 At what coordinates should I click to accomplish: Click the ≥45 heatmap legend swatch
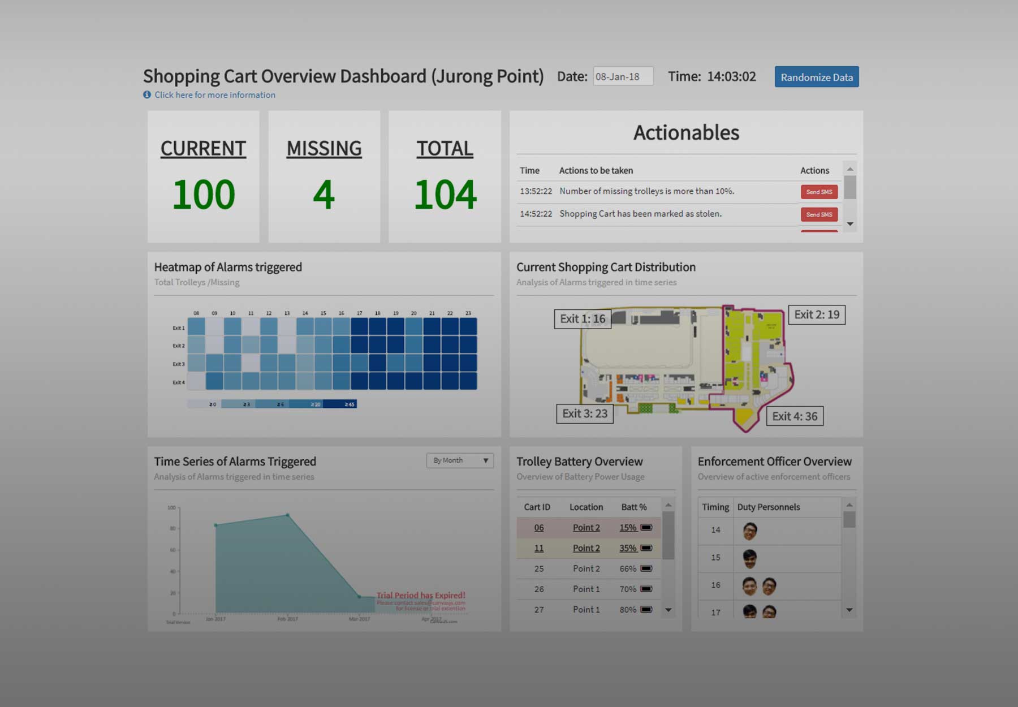[340, 404]
